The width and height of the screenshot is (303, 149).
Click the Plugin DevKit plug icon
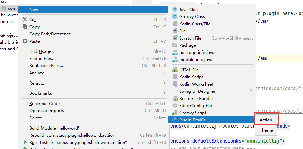[x=175, y=120]
